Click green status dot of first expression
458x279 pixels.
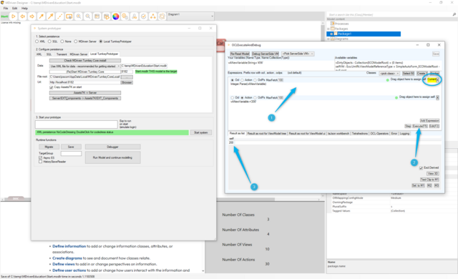tap(388, 80)
